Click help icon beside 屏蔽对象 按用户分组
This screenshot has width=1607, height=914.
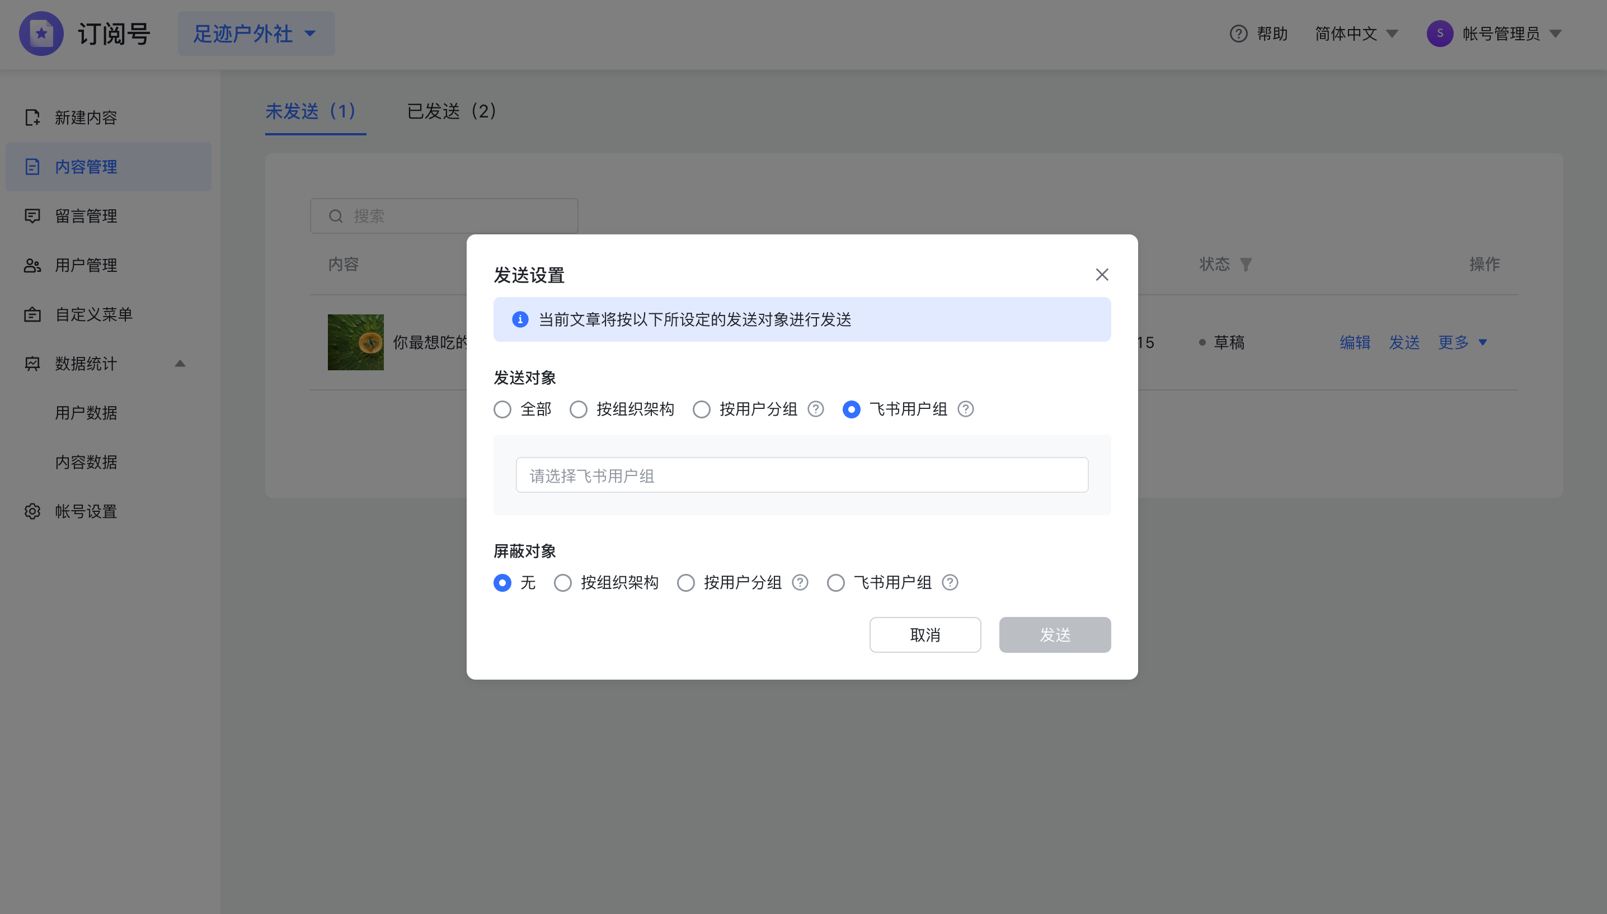(800, 582)
